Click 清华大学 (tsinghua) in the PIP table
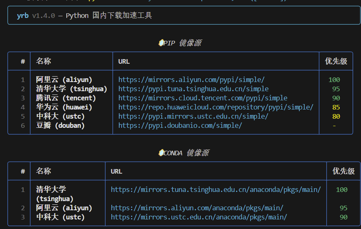361x229 pixels. [x=72, y=89]
